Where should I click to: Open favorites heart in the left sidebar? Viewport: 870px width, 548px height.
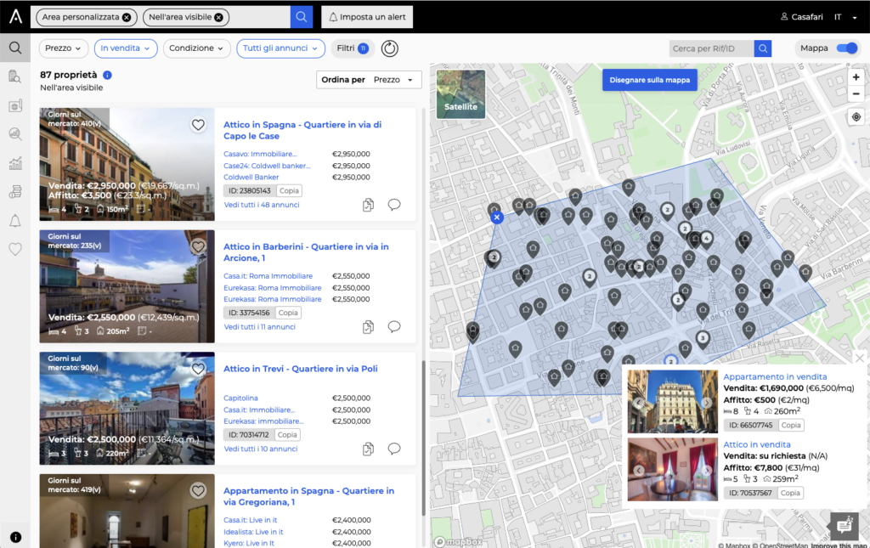coord(15,249)
